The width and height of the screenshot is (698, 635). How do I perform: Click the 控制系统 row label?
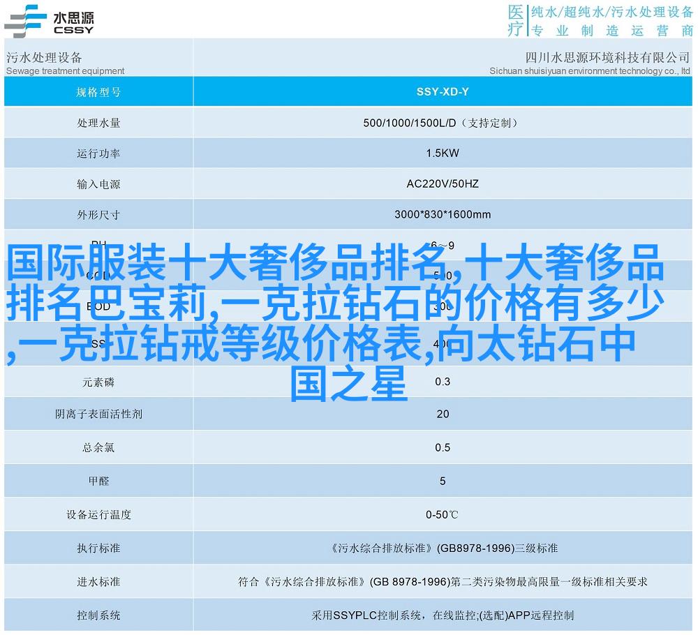click(x=98, y=615)
